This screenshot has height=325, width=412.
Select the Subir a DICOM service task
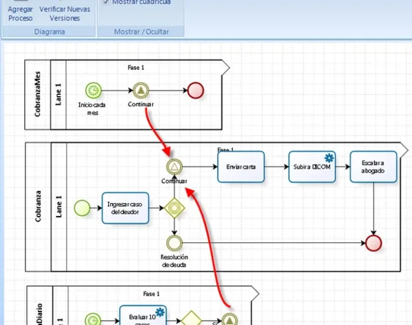click(312, 167)
